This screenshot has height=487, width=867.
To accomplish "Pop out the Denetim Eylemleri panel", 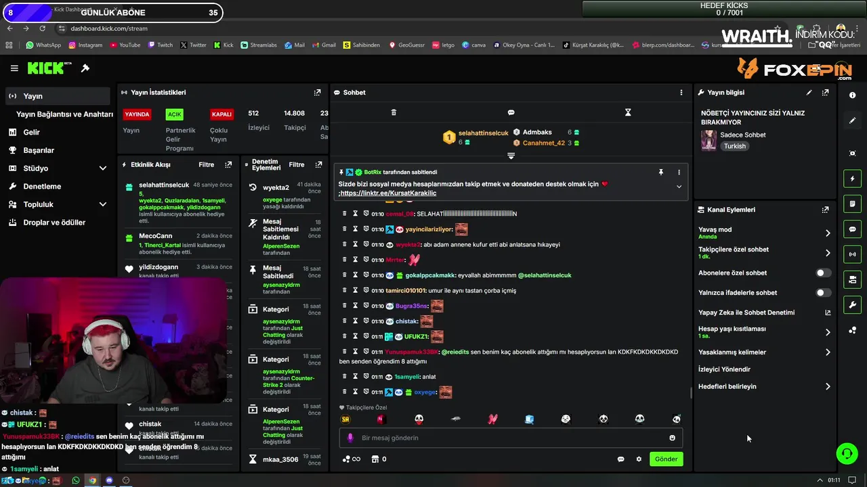I will pyautogui.click(x=318, y=164).
